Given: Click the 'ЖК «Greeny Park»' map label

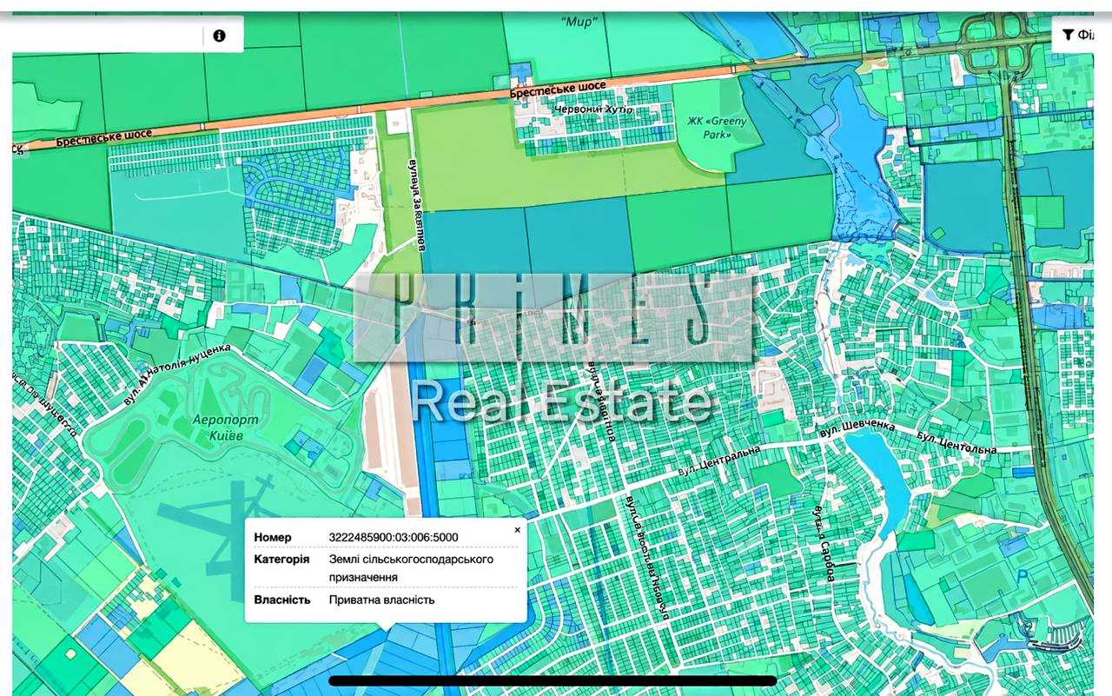Looking at the screenshot, I should [717, 128].
